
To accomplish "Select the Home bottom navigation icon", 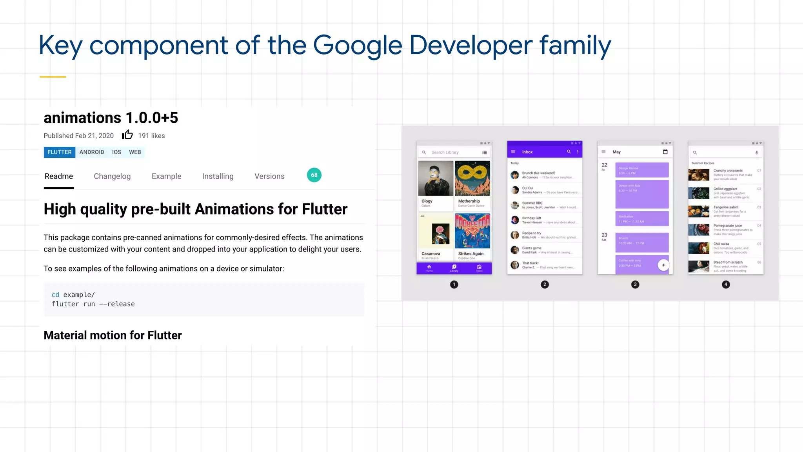I will pos(429,268).
